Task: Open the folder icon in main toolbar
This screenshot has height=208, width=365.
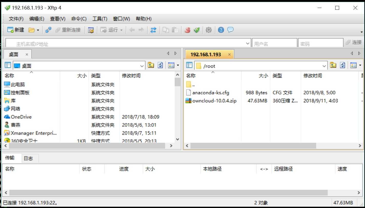Action: click(x=31, y=30)
